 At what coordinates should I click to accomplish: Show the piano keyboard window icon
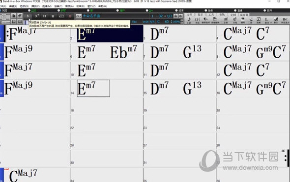243,20
